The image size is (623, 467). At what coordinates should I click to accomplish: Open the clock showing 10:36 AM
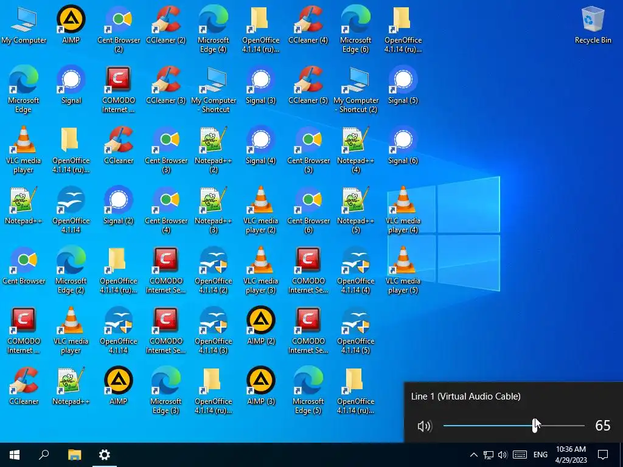571,455
